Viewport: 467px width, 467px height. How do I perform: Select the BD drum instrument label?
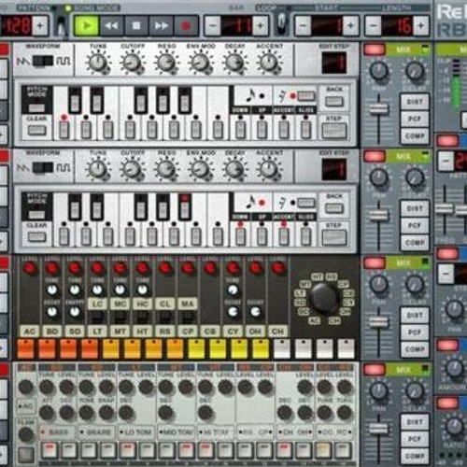point(52,332)
